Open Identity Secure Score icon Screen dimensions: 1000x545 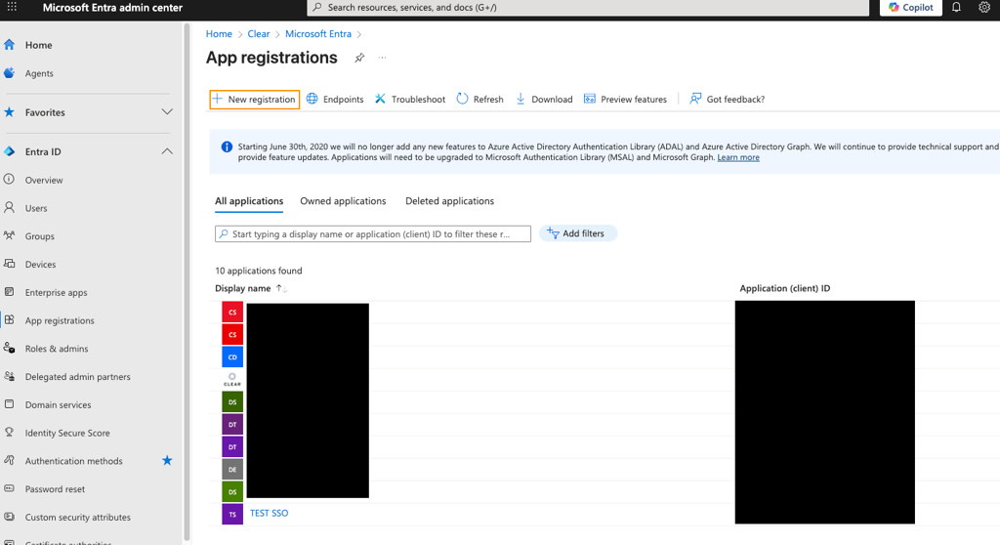9,432
